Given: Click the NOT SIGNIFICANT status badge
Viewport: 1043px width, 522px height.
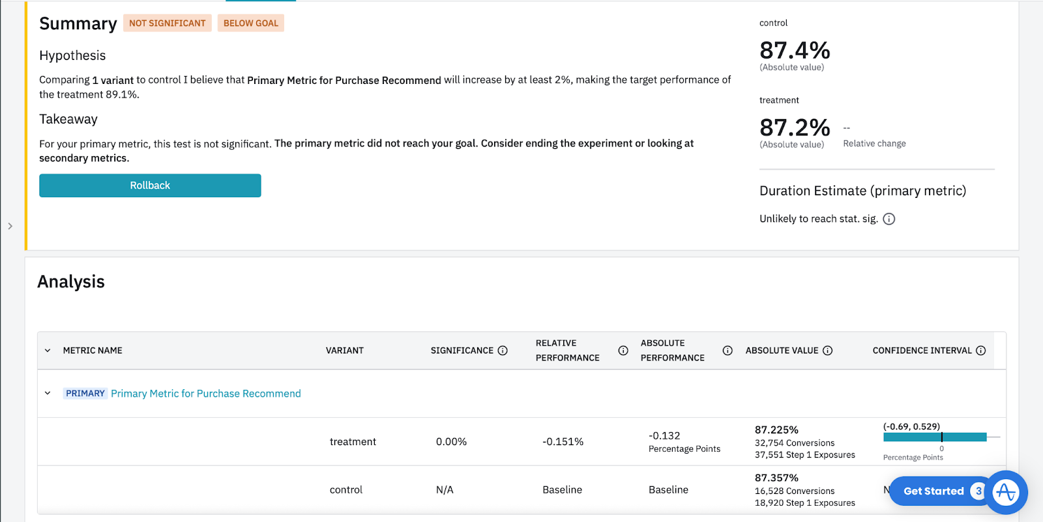Looking at the screenshot, I should 167,23.
